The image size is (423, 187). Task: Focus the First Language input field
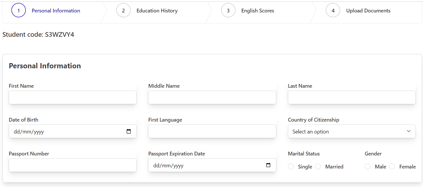pos(212,131)
